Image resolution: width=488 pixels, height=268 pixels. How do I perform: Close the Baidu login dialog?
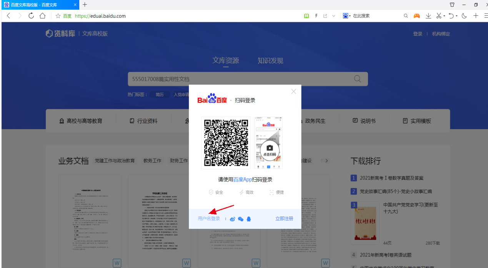294,92
